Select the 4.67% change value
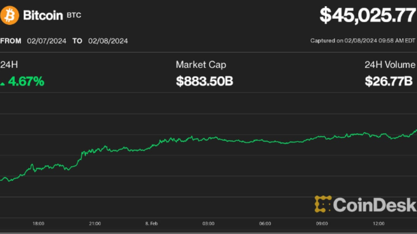The height and width of the screenshot is (234, 417). 26,81
